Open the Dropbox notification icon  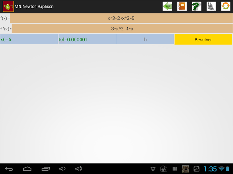pos(153,169)
